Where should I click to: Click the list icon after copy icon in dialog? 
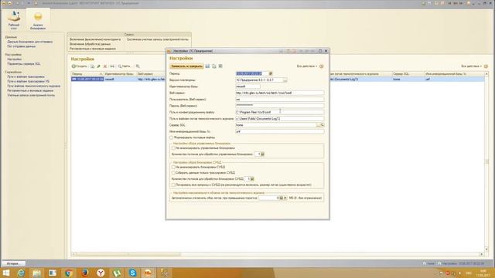pyautogui.click(x=220, y=66)
